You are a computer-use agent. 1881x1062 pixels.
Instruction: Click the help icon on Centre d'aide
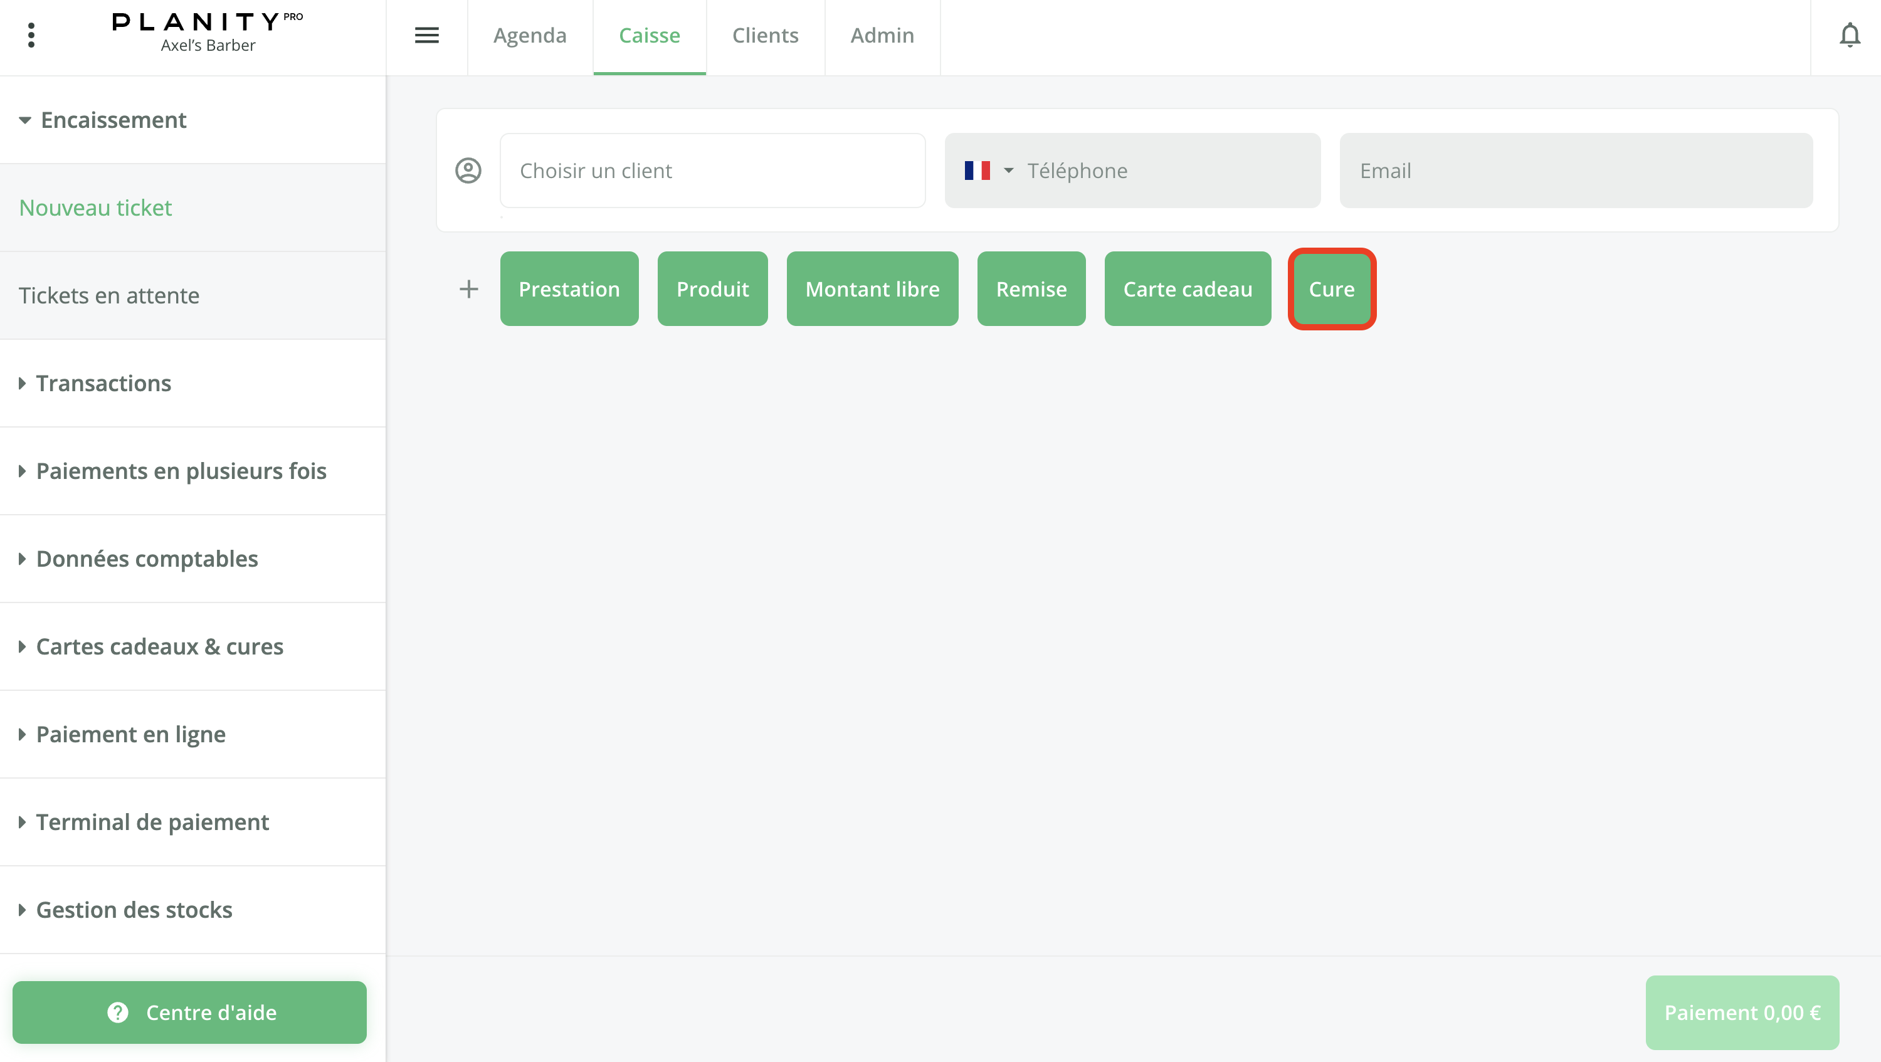117,1012
